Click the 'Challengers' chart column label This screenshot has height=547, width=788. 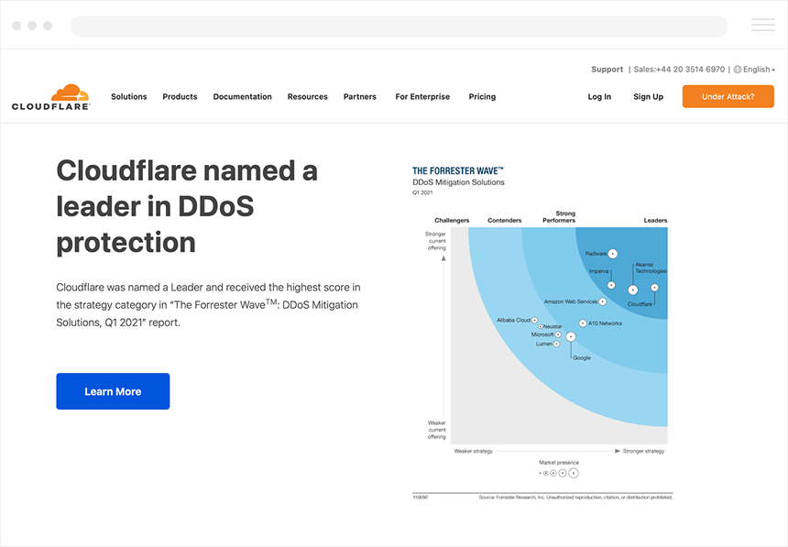(x=452, y=220)
